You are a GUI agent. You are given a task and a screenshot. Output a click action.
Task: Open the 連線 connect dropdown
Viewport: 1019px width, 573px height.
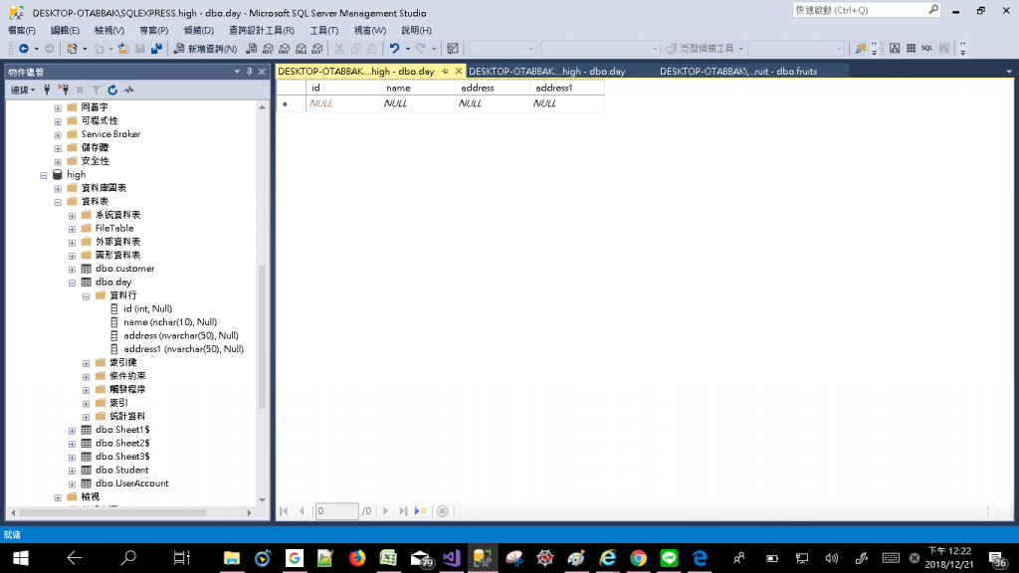click(x=23, y=90)
